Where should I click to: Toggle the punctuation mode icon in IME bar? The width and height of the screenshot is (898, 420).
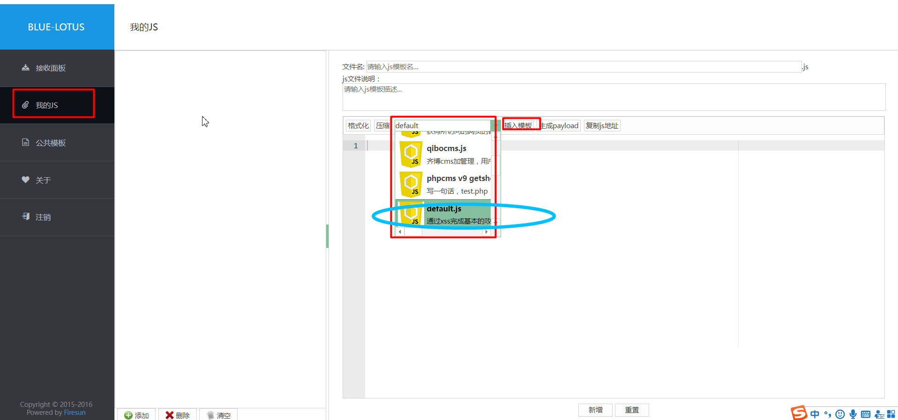click(x=828, y=414)
